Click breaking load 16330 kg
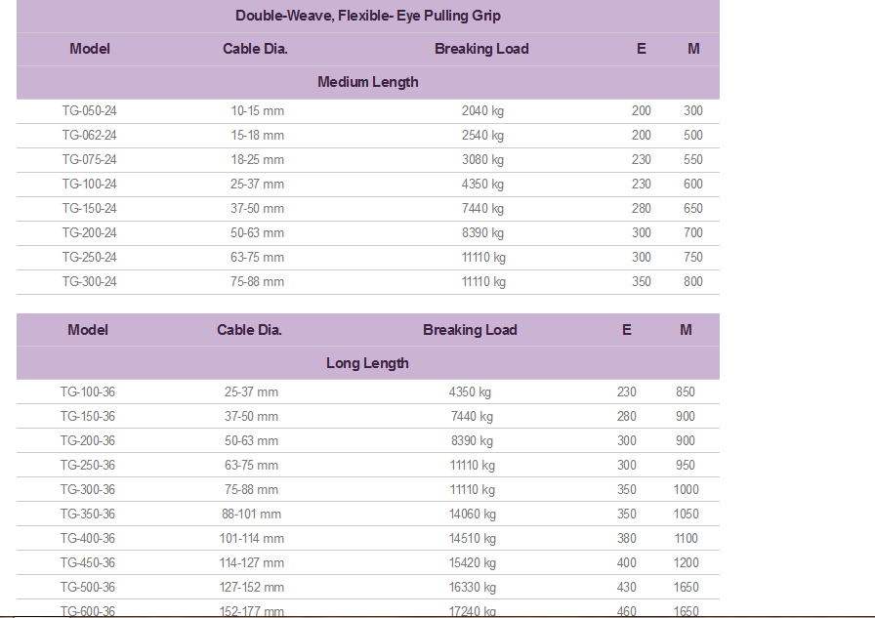 (472, 588)
